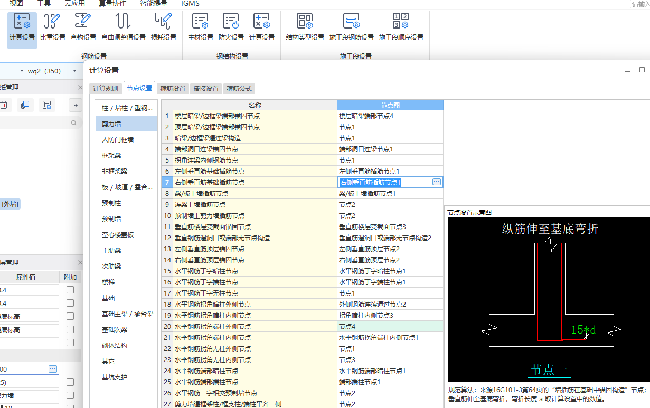Select 剪力墙 category
This screenshot has height=408, width=650.
point(126,124)
